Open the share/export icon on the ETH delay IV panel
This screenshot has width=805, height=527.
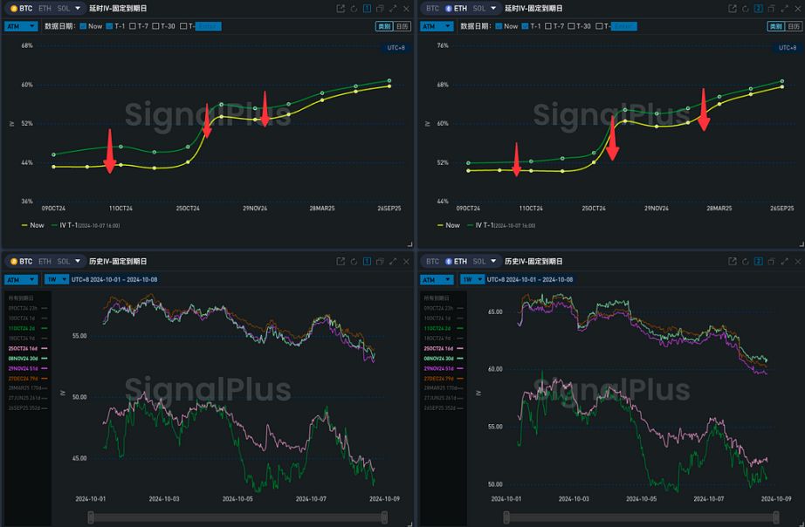pyautogui.click(x=733, y=8)
